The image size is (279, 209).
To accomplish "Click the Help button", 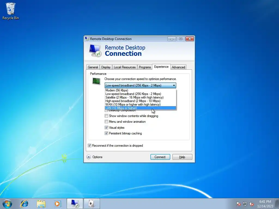I will tap(182, 157).
